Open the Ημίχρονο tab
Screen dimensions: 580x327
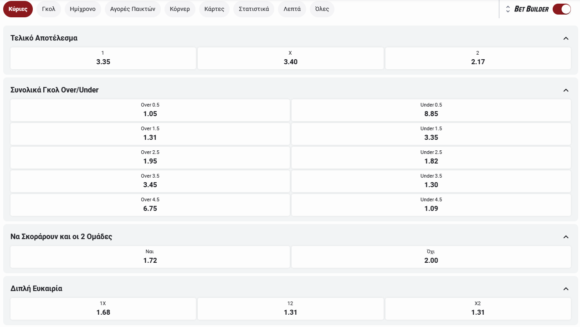click(82, 9)
